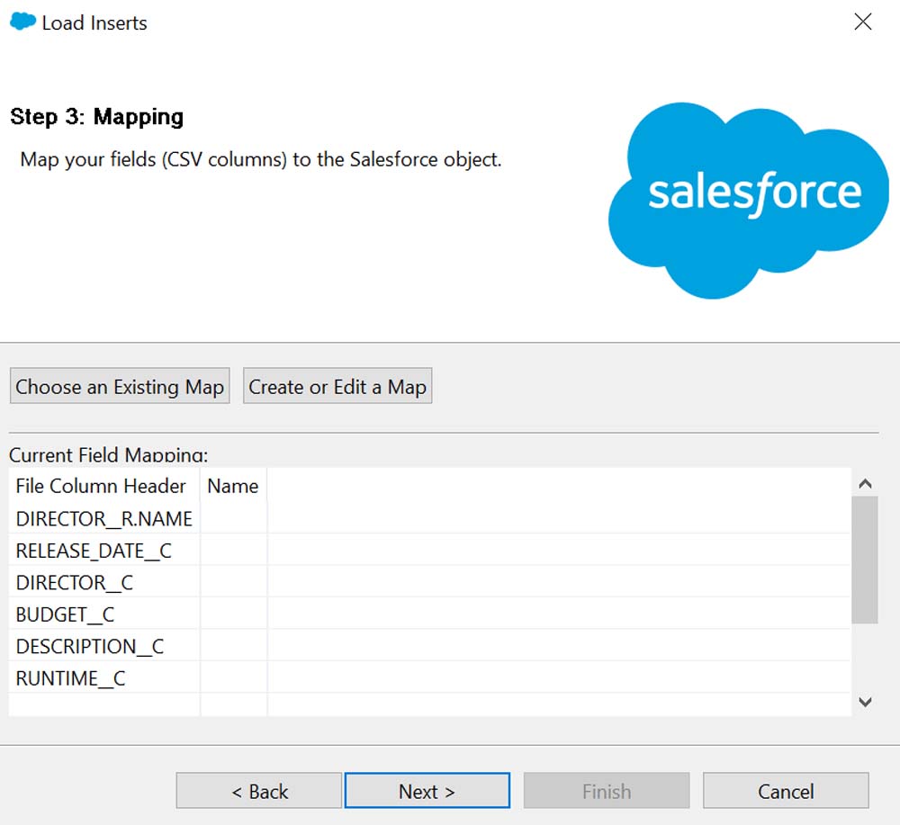
Task: Click the Cancel button
Action: pos(786,791)
